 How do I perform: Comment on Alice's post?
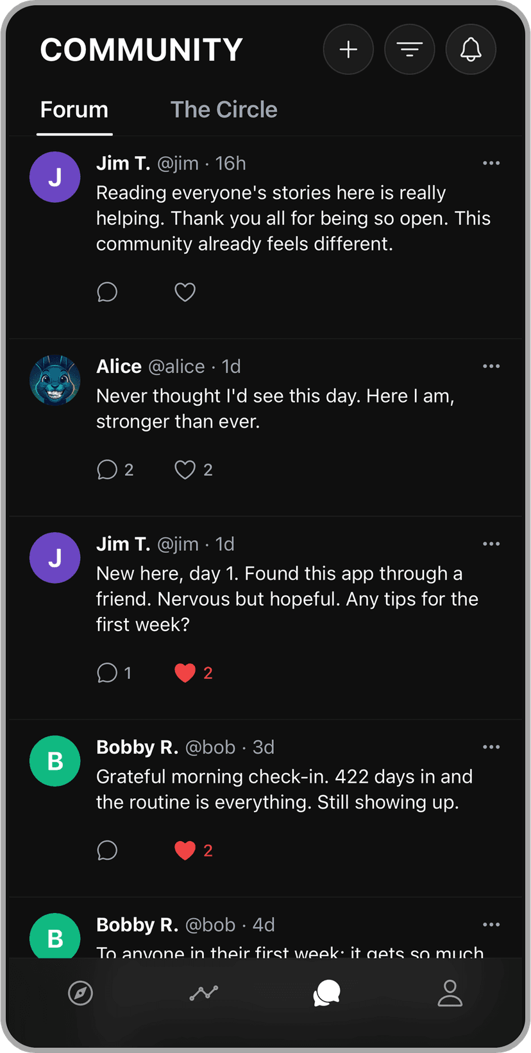(x=107, y=470)
